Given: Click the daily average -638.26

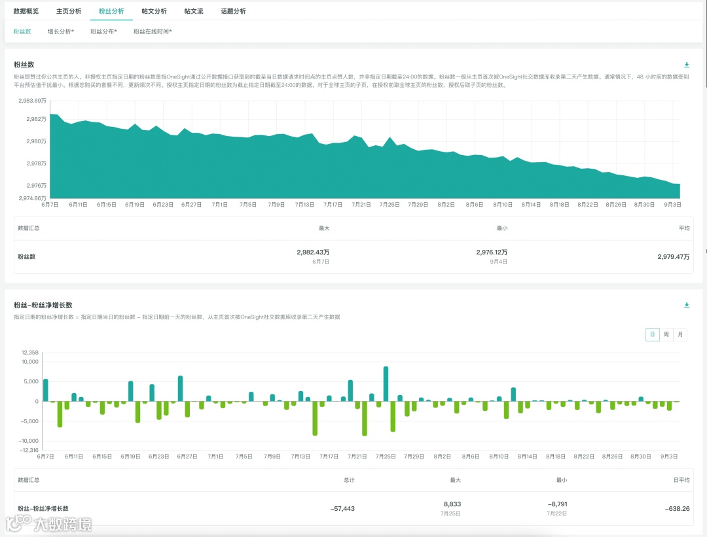Looking at the screenshot, I should click(x=678, y=509).
